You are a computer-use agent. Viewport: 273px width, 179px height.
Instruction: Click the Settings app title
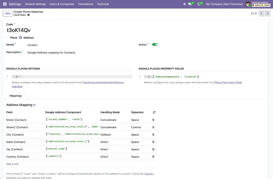click(x=15, y=4)
